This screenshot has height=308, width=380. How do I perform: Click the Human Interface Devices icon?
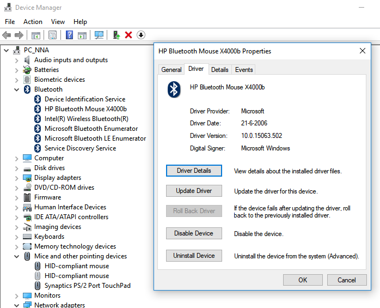[x=27, y=207]
